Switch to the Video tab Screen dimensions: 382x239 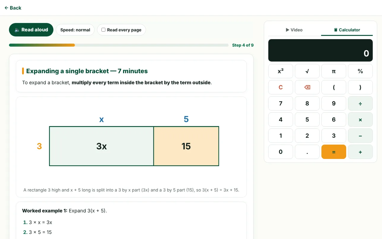(295, 30)
